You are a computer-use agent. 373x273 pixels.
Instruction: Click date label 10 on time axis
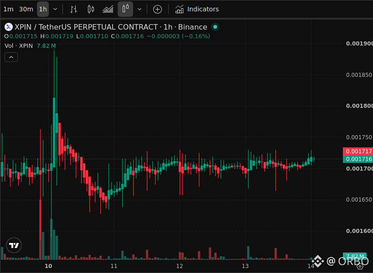(48, 266)
